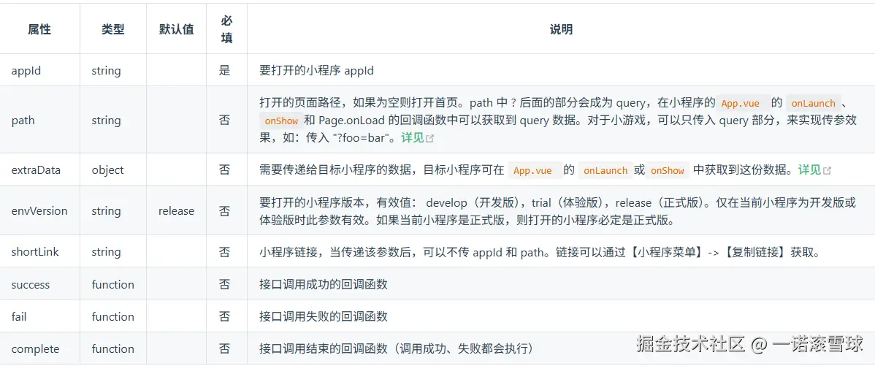Screen dimensions: 875x366
Task: Click the onLaunch code tag in path description
Action: (x=813, y=103)
